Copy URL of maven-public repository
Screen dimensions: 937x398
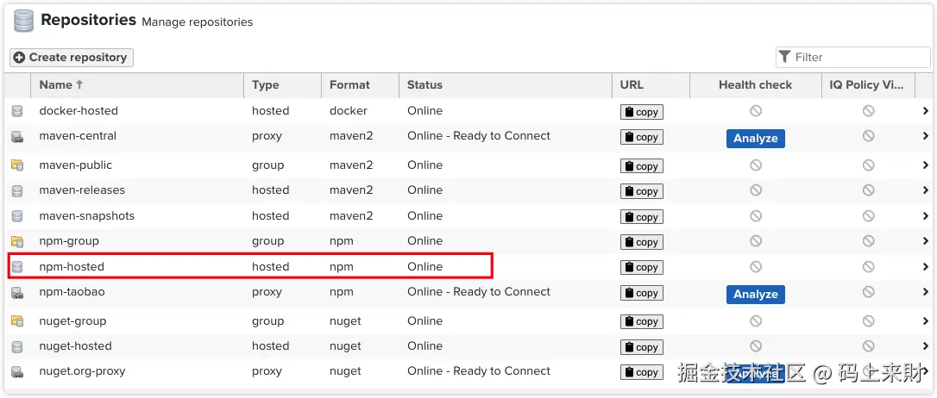click(642, 166)
